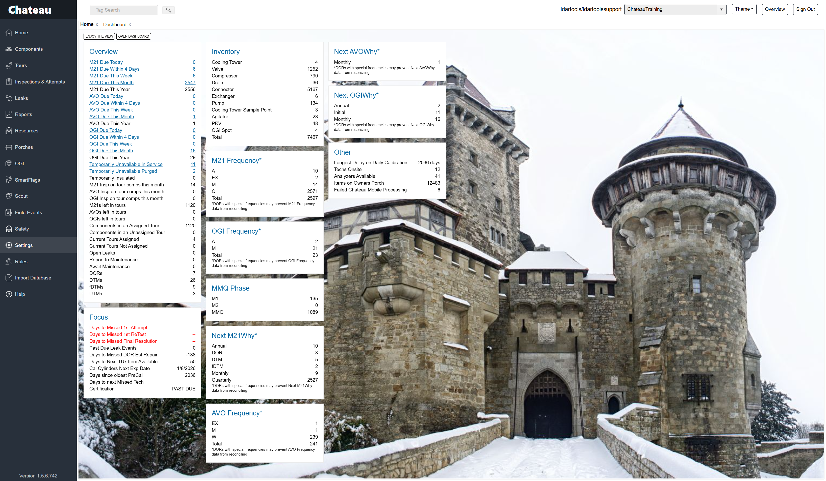Open Reports from the sidebar menu
The height and width of the screenshot is (481, 826).
click(38, 114)
